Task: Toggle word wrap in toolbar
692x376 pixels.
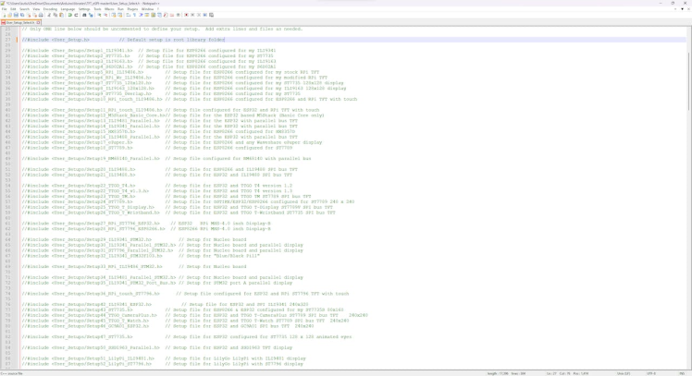Action: coord(128,15)
